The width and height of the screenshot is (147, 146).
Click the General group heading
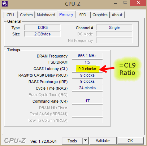tap(14, 21)
